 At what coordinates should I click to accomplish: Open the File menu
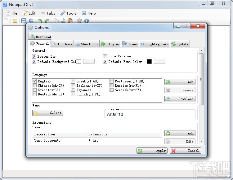click(x=11, y=13)
